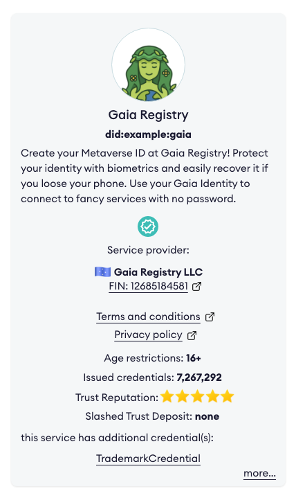The height and width of the screenshot is (498, 296).
Task: Open FIN: 12685184581 link
Action: coord(148,286)
